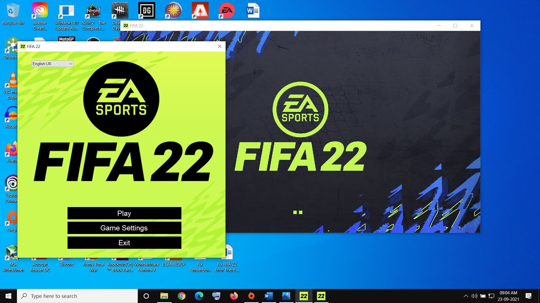Maximize the FIFA 22 splash window

point(455,26)
